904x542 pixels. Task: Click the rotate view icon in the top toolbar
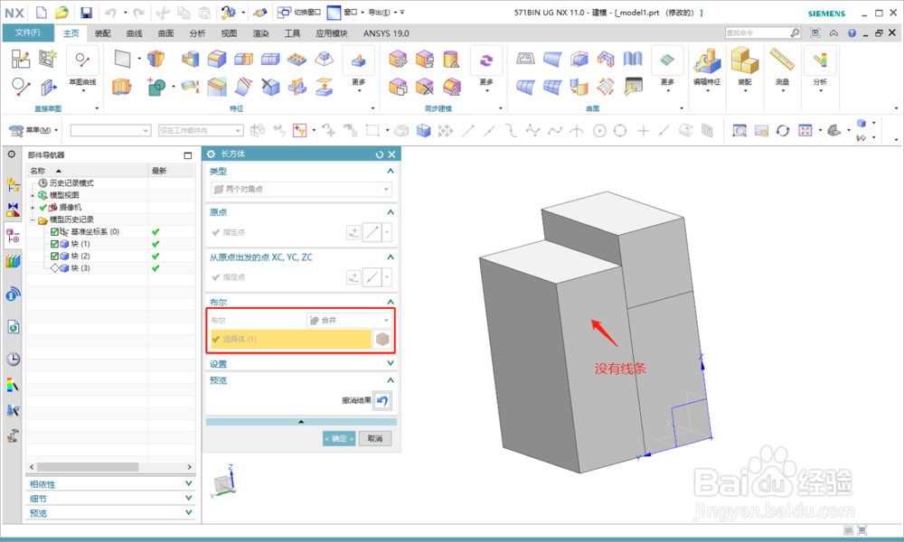(x=782, y=131)
